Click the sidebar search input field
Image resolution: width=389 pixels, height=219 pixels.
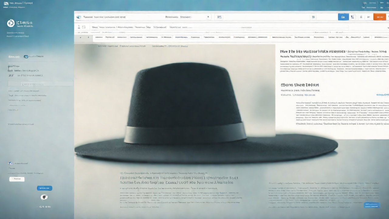40,84
